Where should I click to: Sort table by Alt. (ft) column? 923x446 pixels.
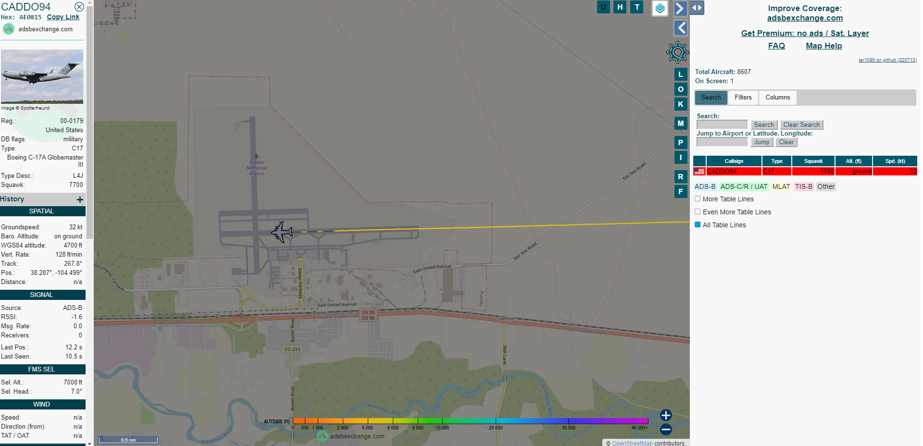(854, 161)
